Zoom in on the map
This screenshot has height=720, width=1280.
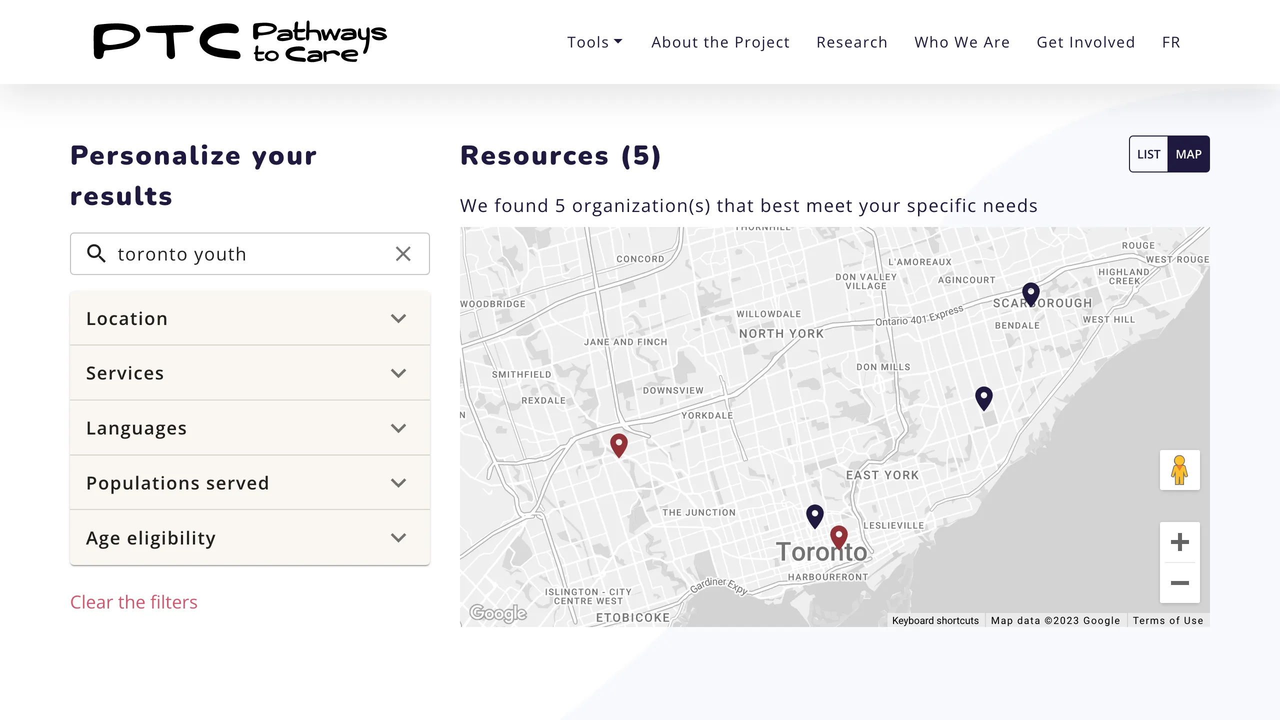[1179, 542]
